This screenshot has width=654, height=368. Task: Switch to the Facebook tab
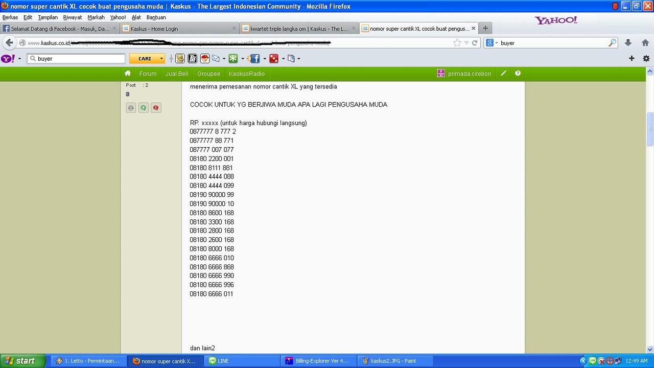60,29
